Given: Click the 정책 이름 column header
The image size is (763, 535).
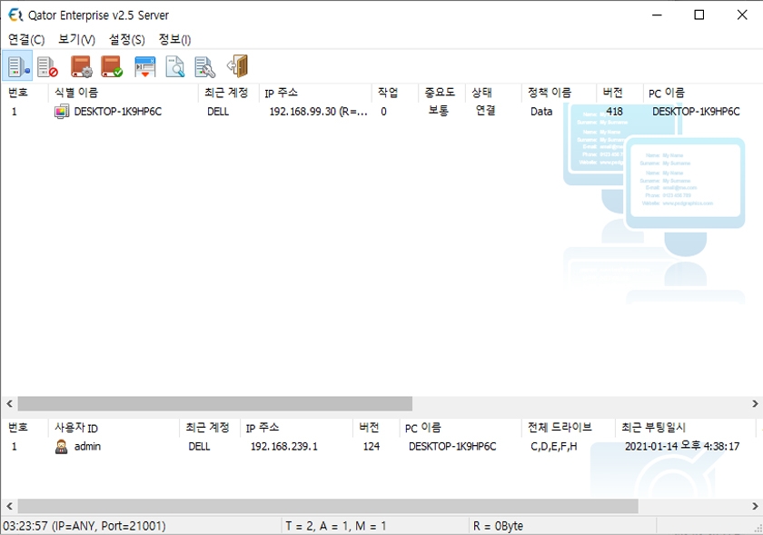Looking at the screenshot, I should [560, 93].
